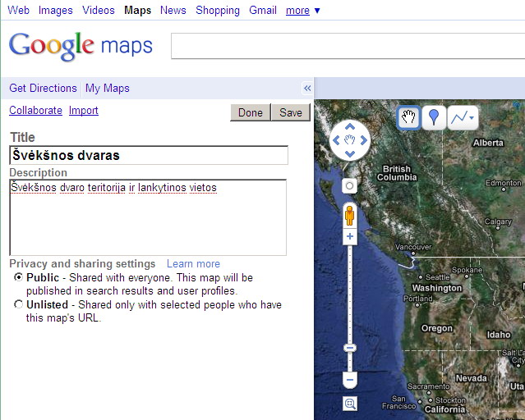Zoom out with the minus button
The image size is (525, 420).
(350, 381)
